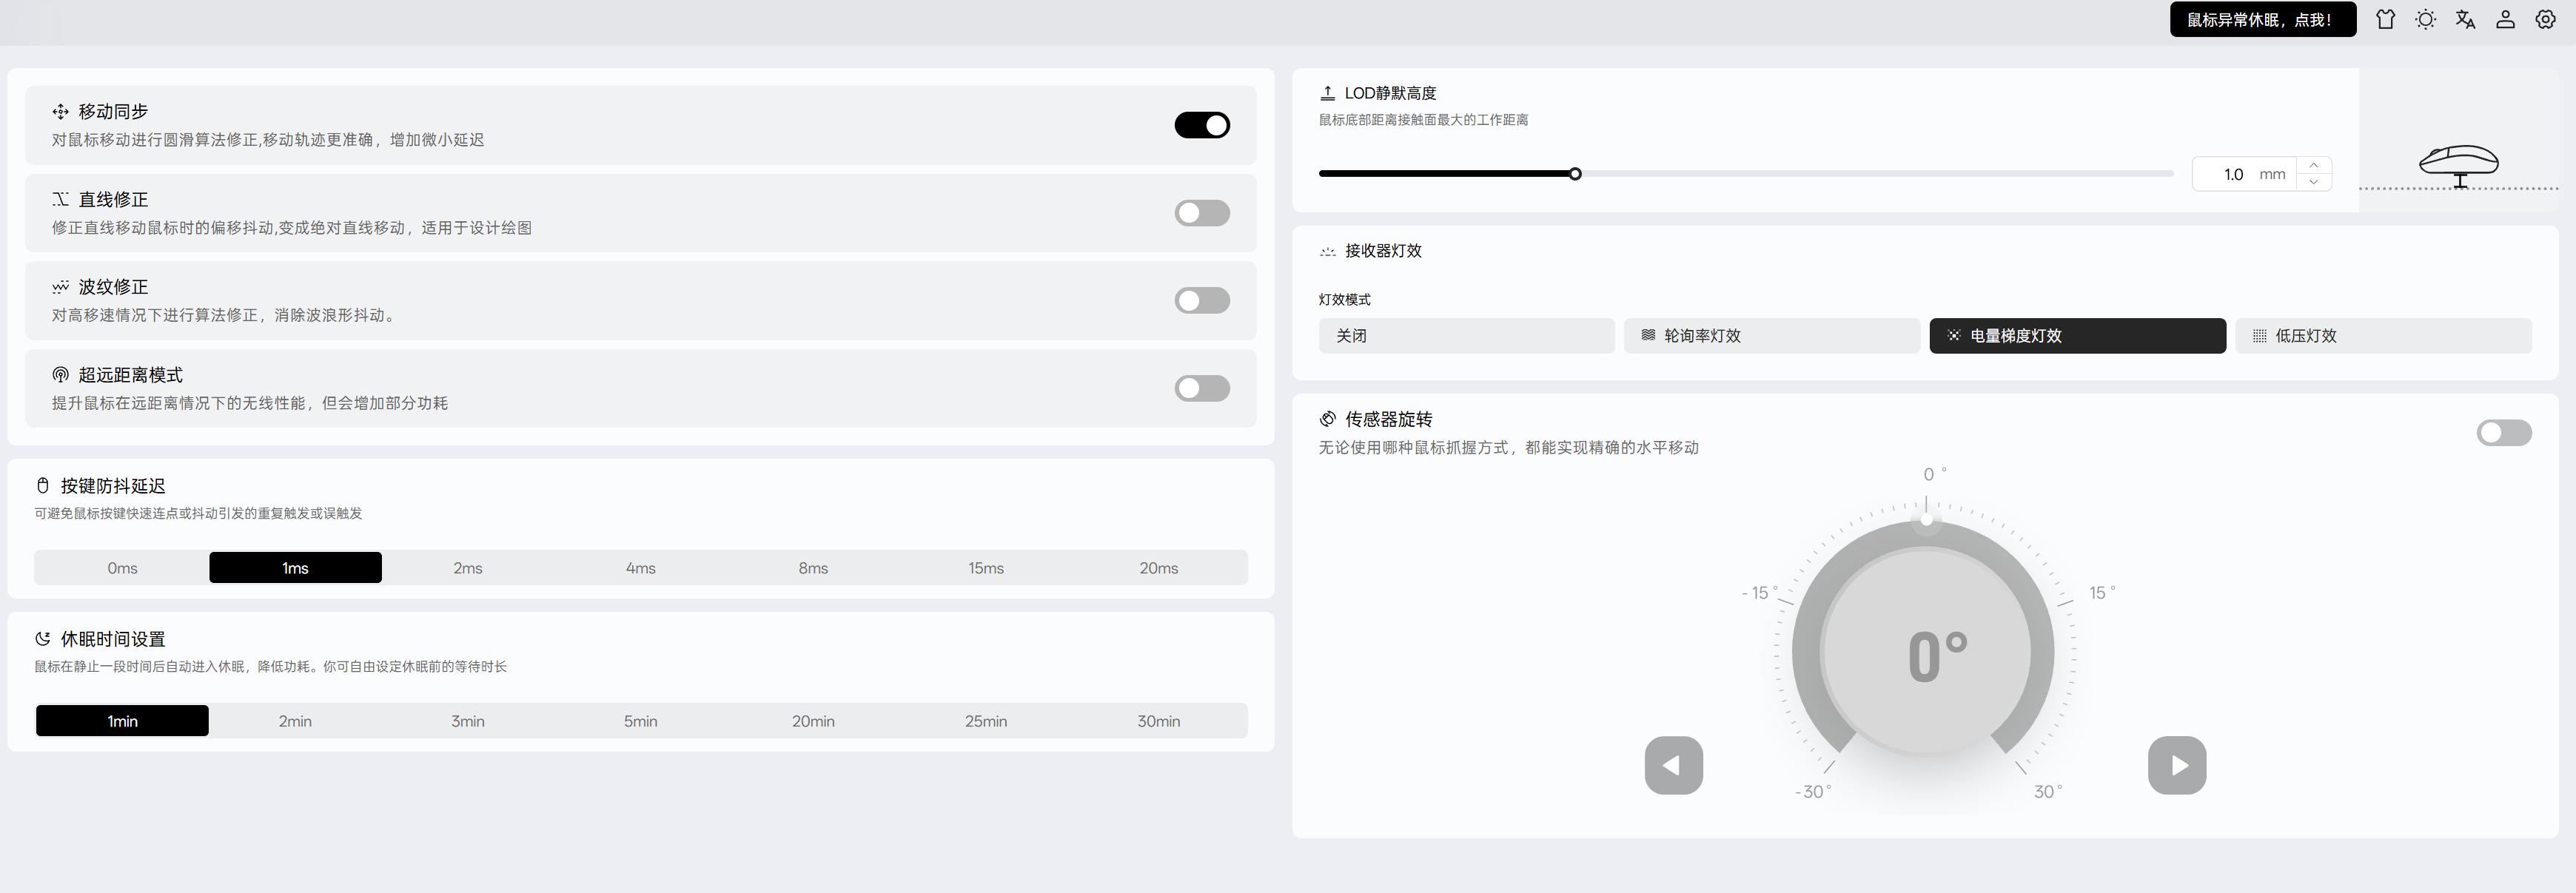This screenshot has height=893, width=2576.
Task: Select the 轮询率灯效 light mode
Action: (x=1770, y=336)
